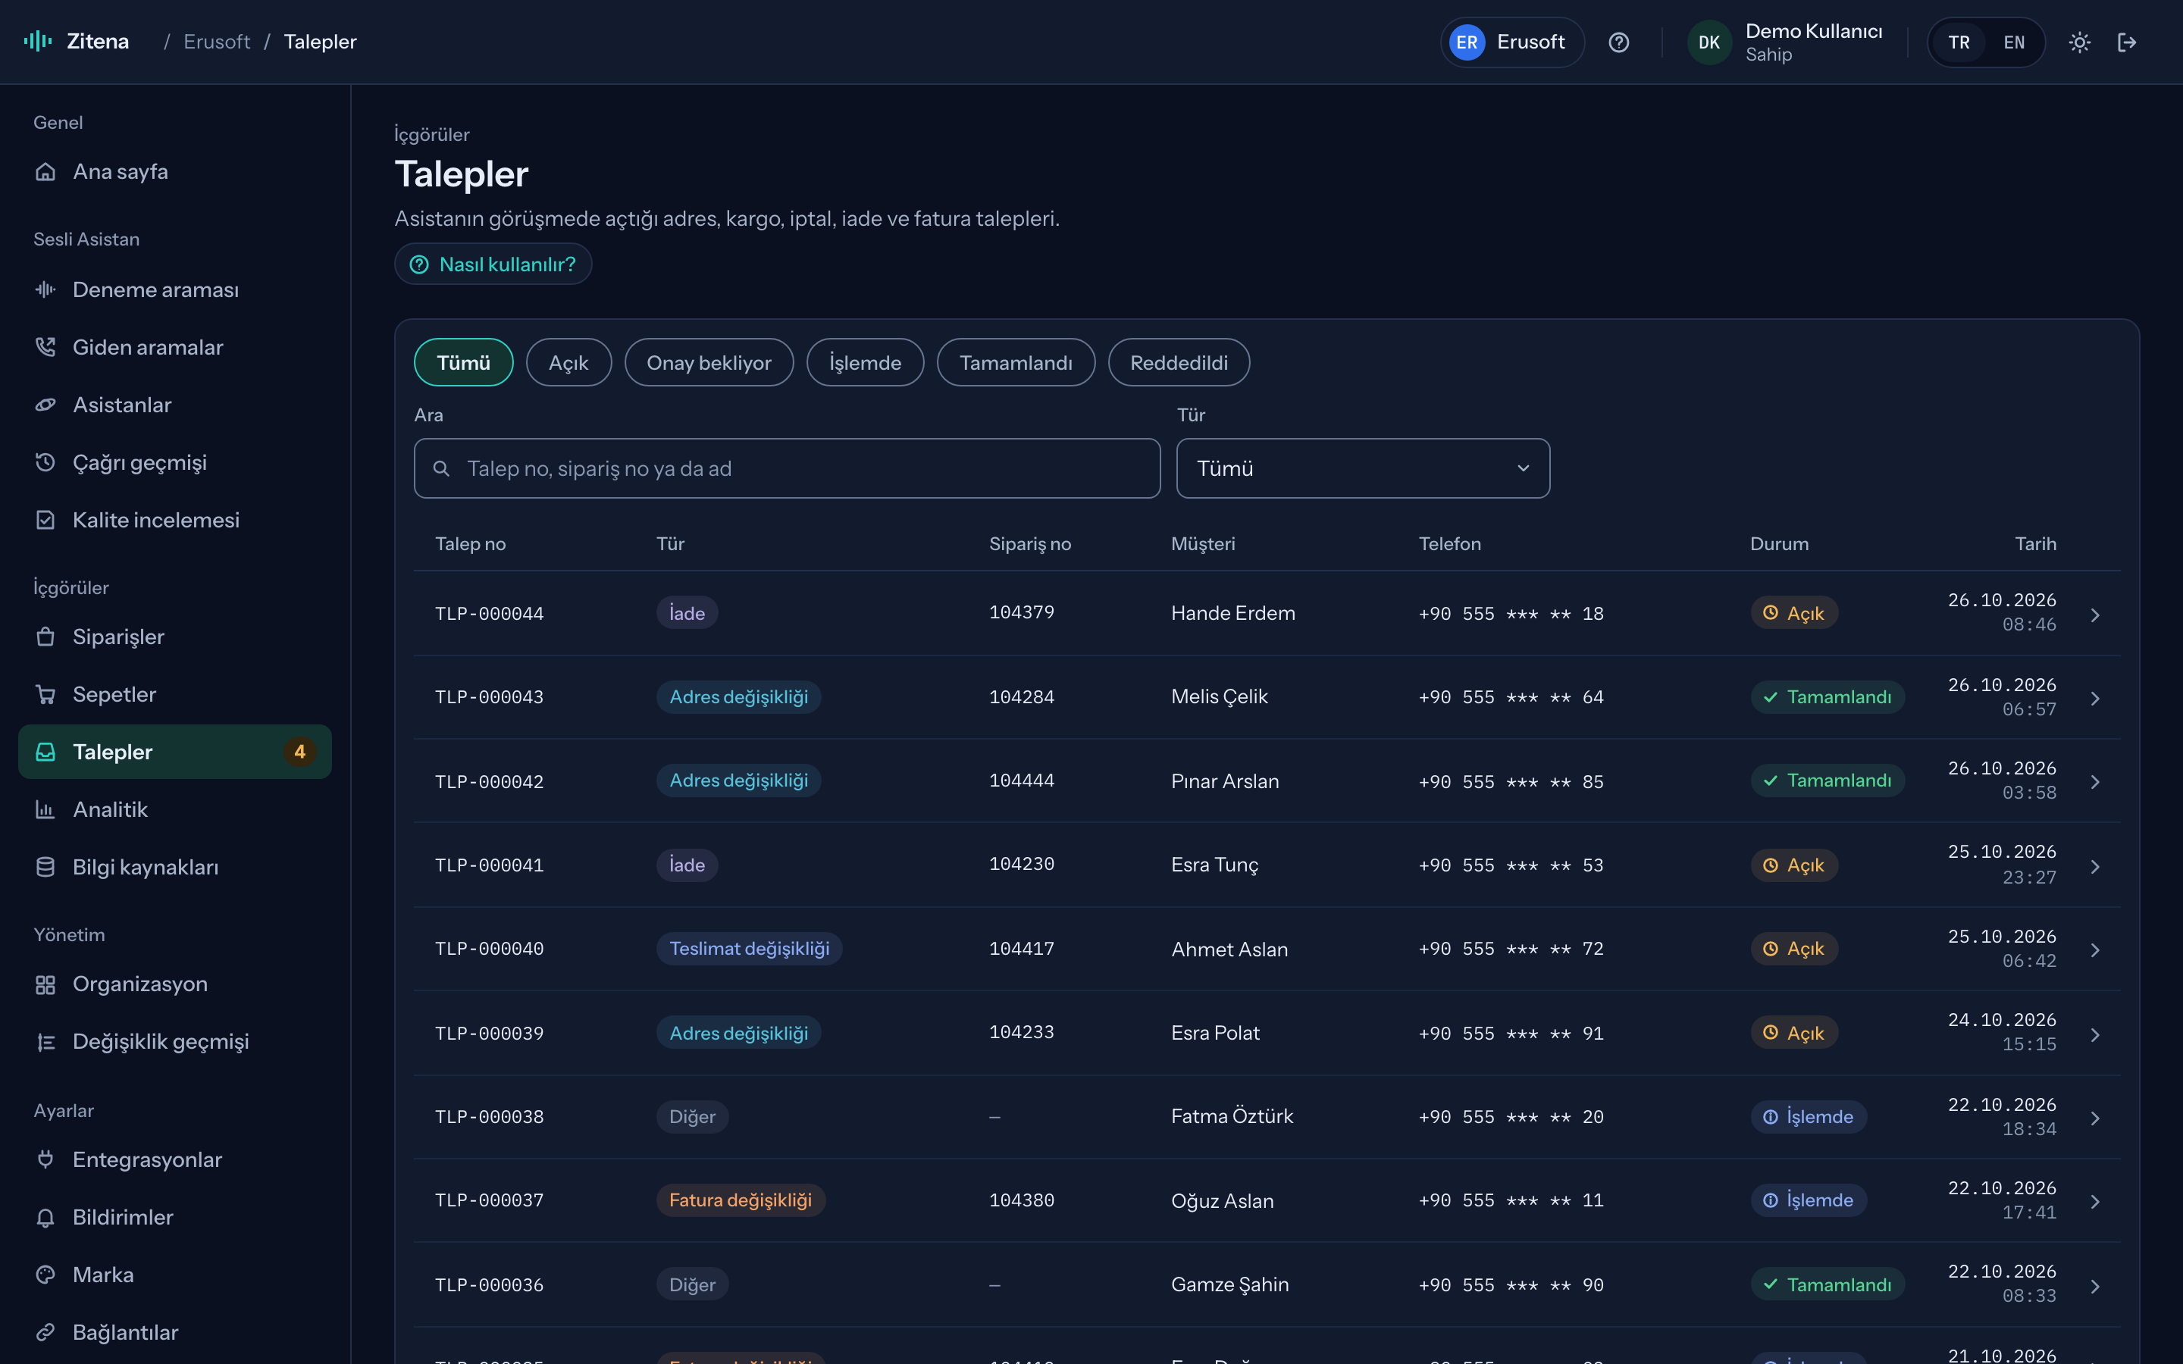Viewport: 2183px width, 1364px height.
Task: Open Çağrı geçmişi history icon
Action: [x=45, y=463]
